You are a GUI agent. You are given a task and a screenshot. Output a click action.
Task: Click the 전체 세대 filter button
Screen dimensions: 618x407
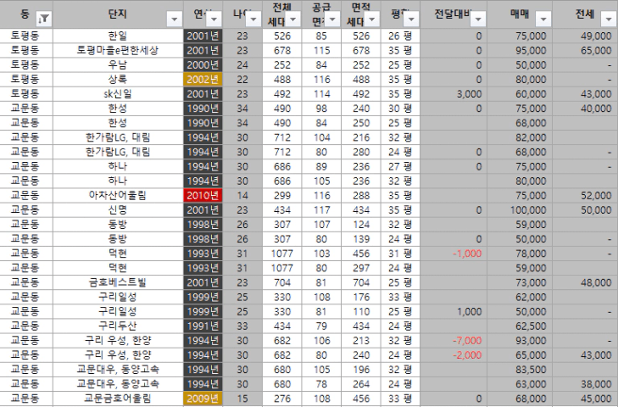coord(292,18)
